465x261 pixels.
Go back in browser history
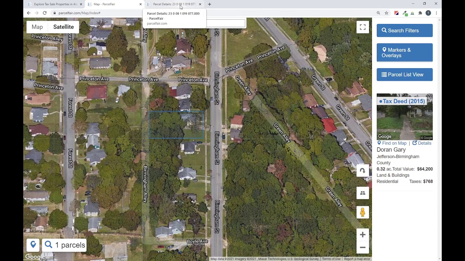click(29, 13)
